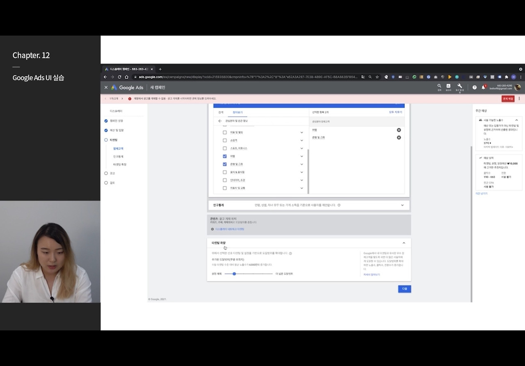Bookmark this page with the star icon
The width and height of the screenshot is (525, 366).
click(x=377, y=77)
